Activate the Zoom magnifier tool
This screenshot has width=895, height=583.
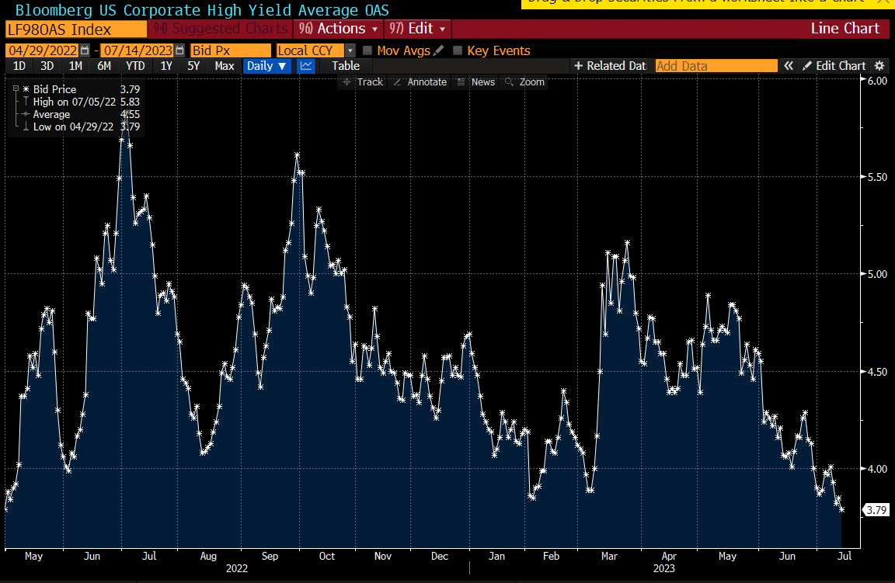524,82
